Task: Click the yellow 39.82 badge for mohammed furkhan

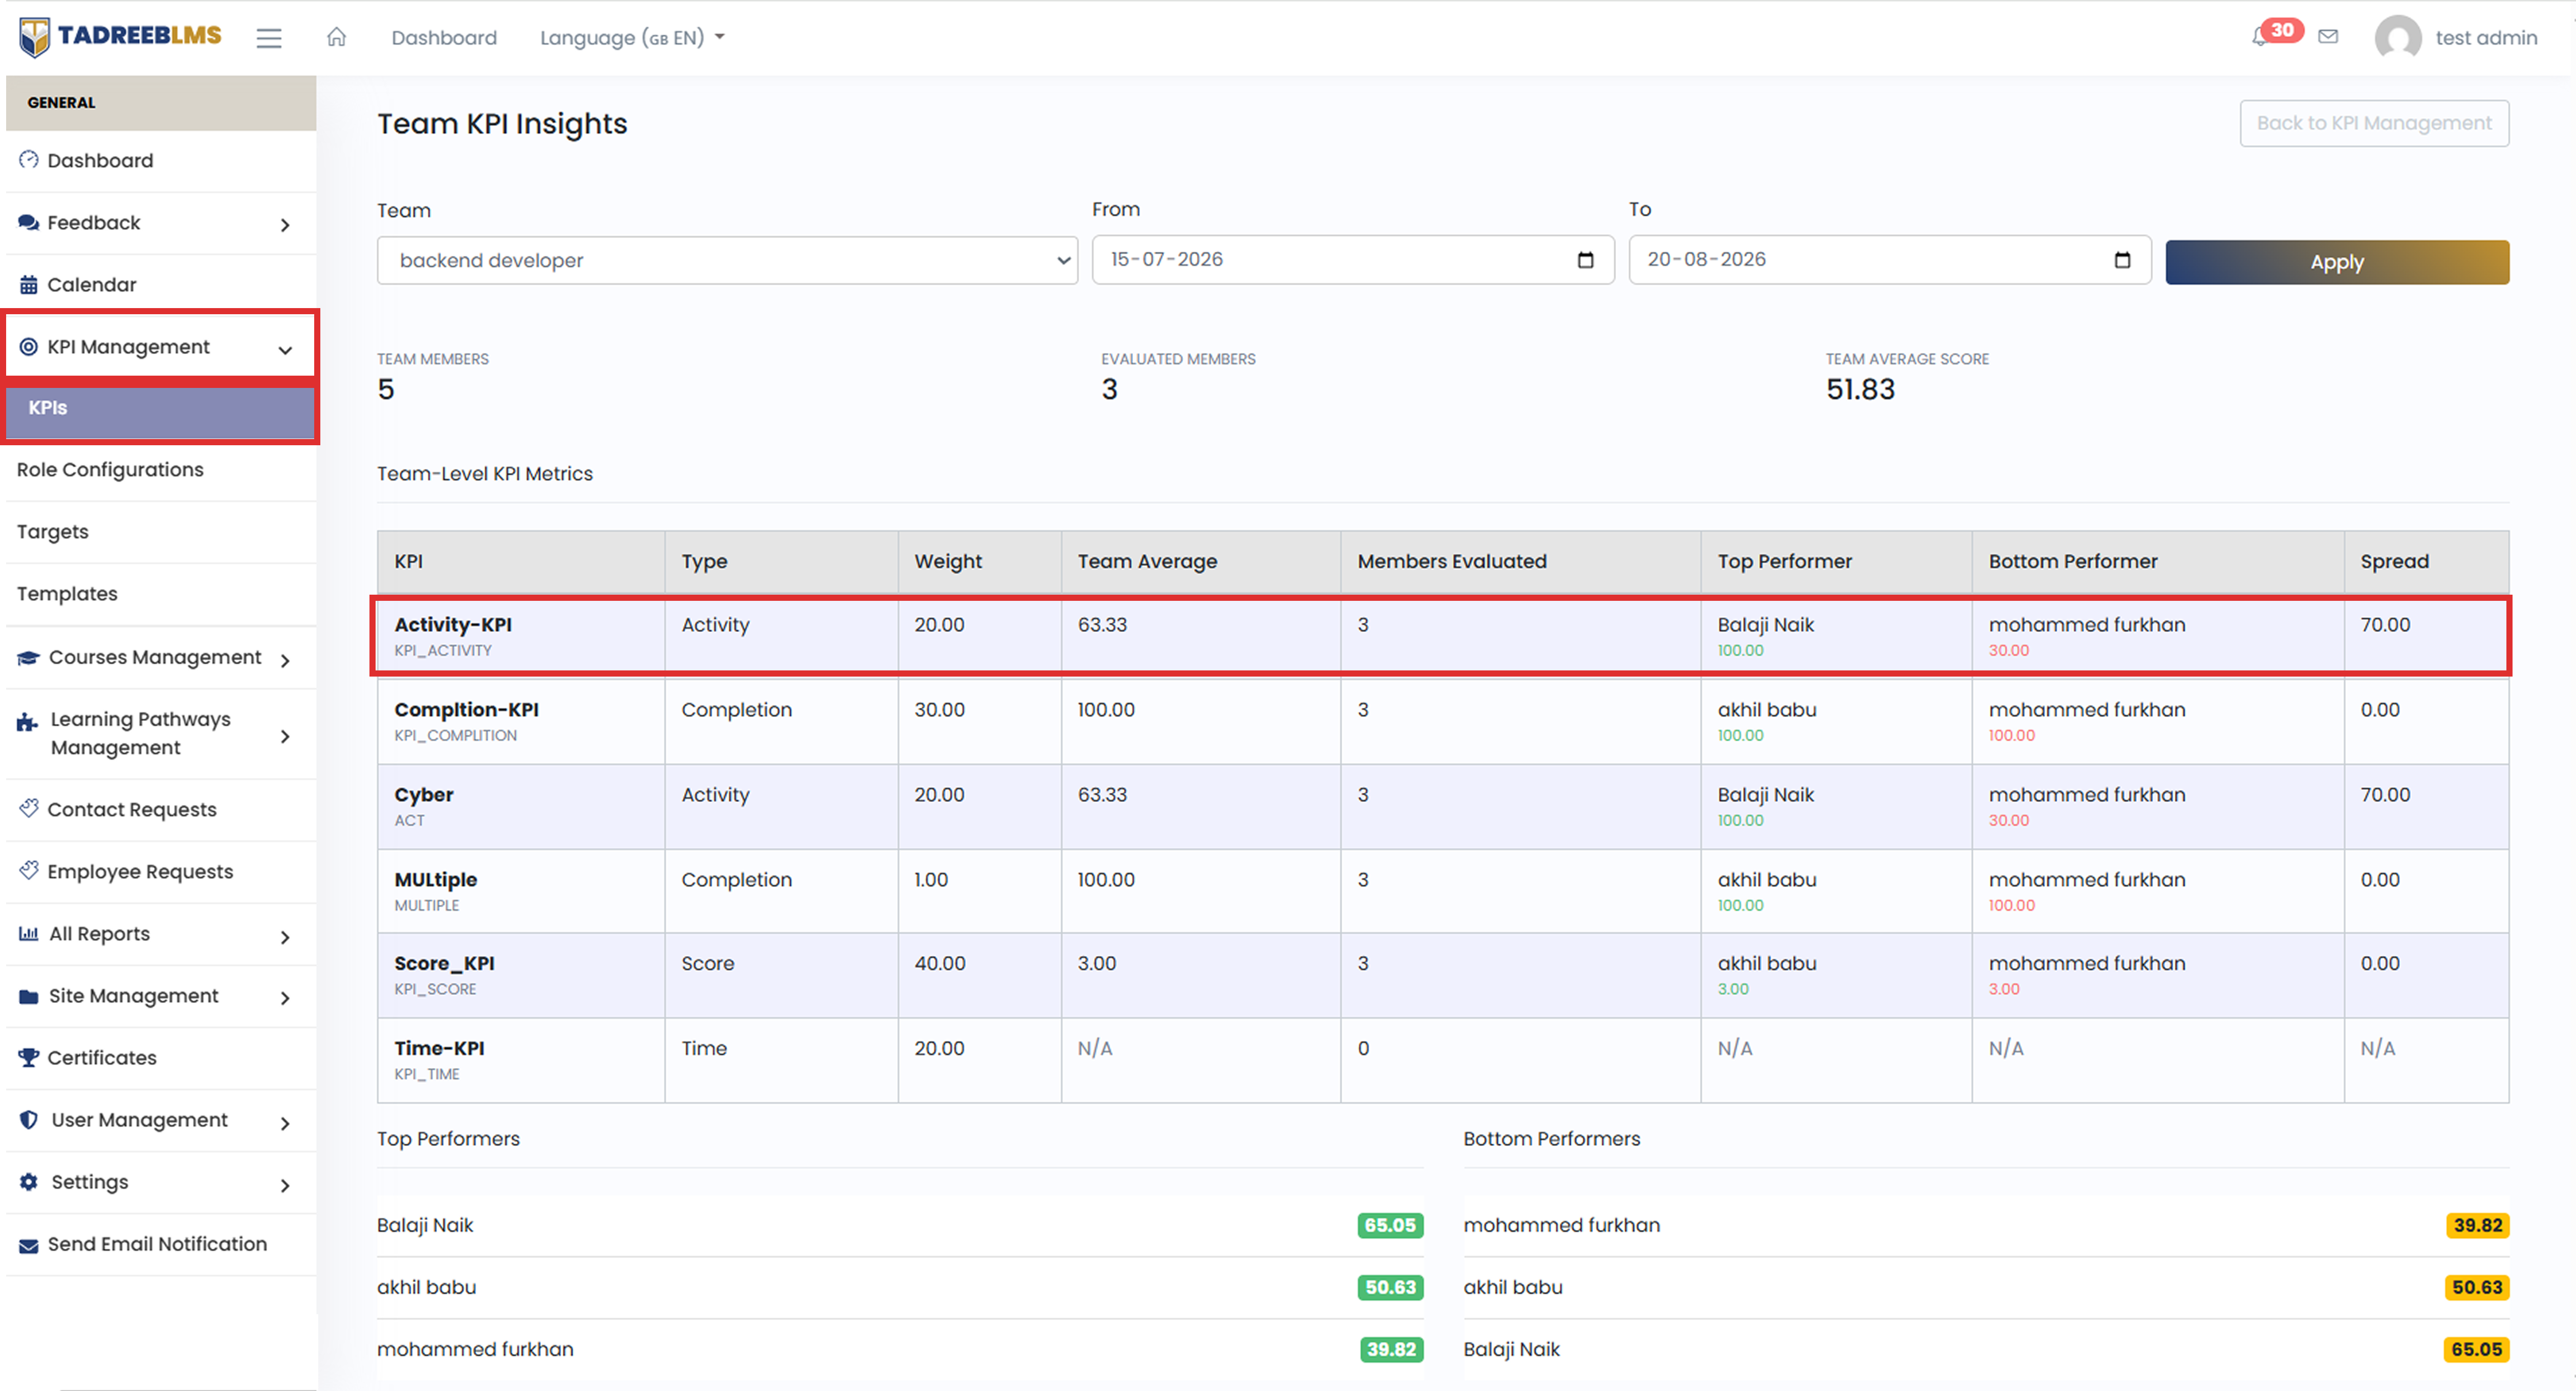Action: (2477, 1225)
